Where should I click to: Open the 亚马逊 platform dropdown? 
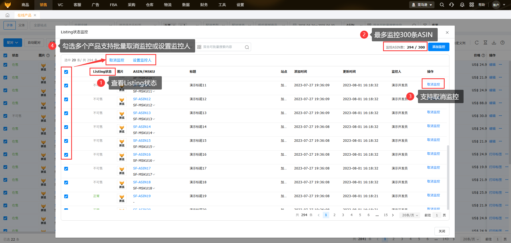(422, 5)
